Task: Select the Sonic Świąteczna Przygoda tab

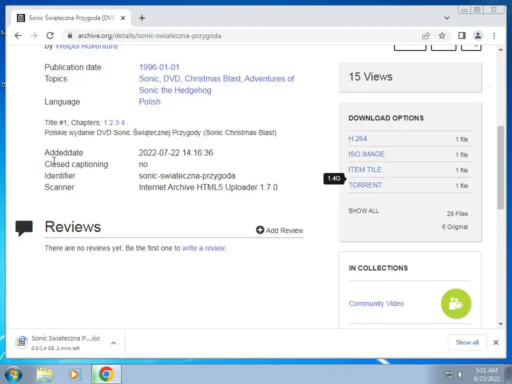Action: [x=72, y=18]
